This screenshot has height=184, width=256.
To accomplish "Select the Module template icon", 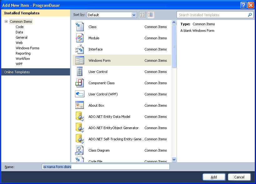I will click(79, 38).
